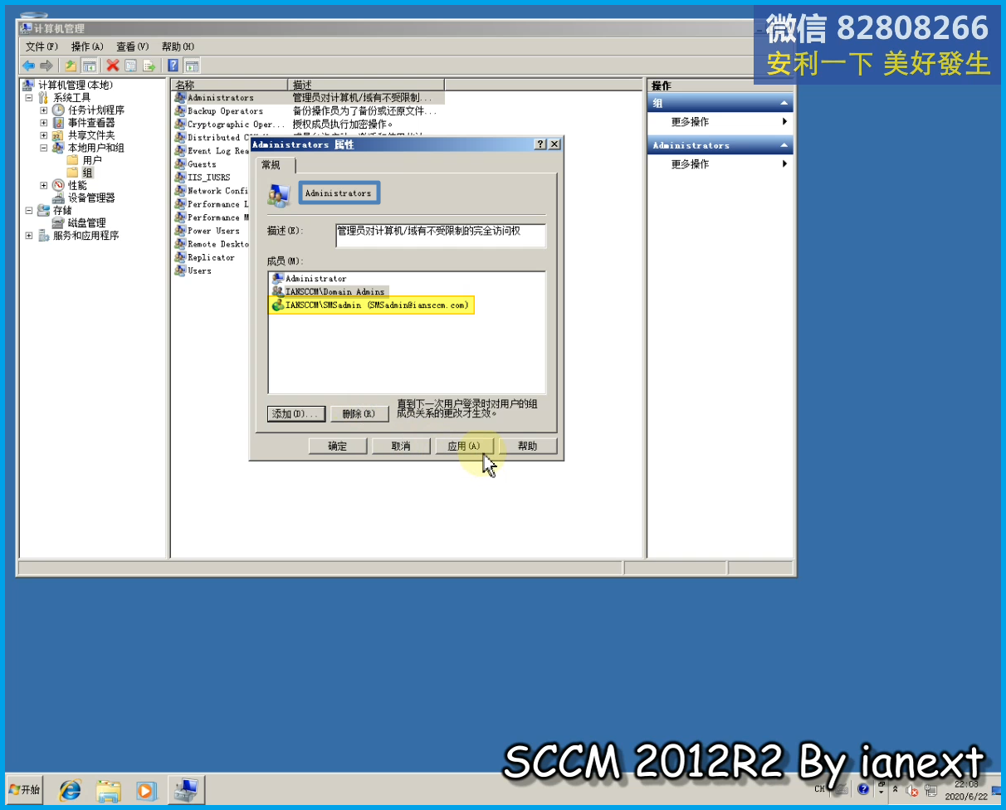Screen dimensions: 1006x810
Task: Click the 开始 Start button
Action: point(24,789)
